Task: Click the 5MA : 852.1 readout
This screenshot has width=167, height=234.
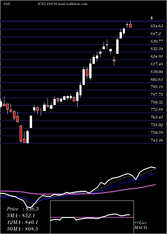Action: [21, 216]
